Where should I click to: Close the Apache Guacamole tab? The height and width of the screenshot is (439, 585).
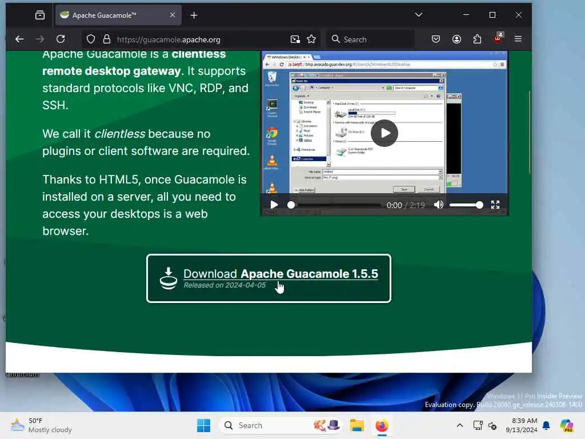coord(173,15)
